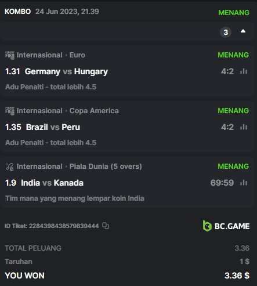
Task: Select the Brazil vs Peru match title
Action: click(x=53, y=127)
